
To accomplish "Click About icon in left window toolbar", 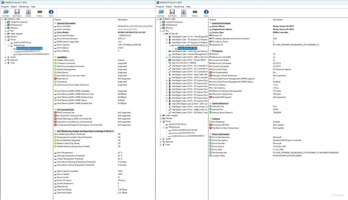I will coord(51,13).
